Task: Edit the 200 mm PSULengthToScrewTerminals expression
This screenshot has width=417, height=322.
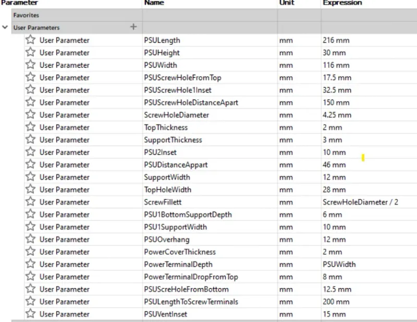Action: click(x=336, y=302)
